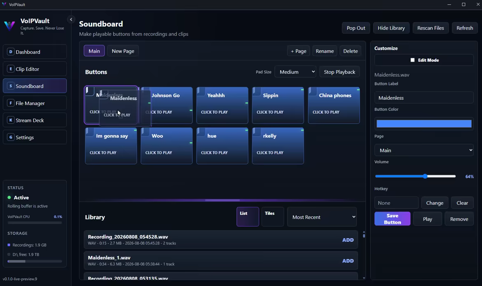Viewport: 482px width, 286px height.
Task: Click the scroll down arrow in library list
Action: click(x=364, y=278)
